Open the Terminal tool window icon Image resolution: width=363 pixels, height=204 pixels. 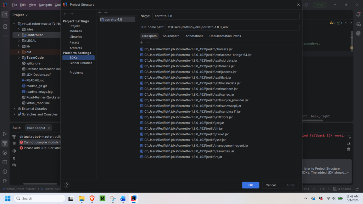coord(5,162)
